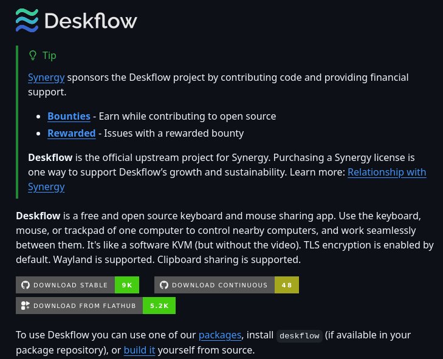Open the build it link
This screenshot has width=443, height=359.
(x=139, y=350)
